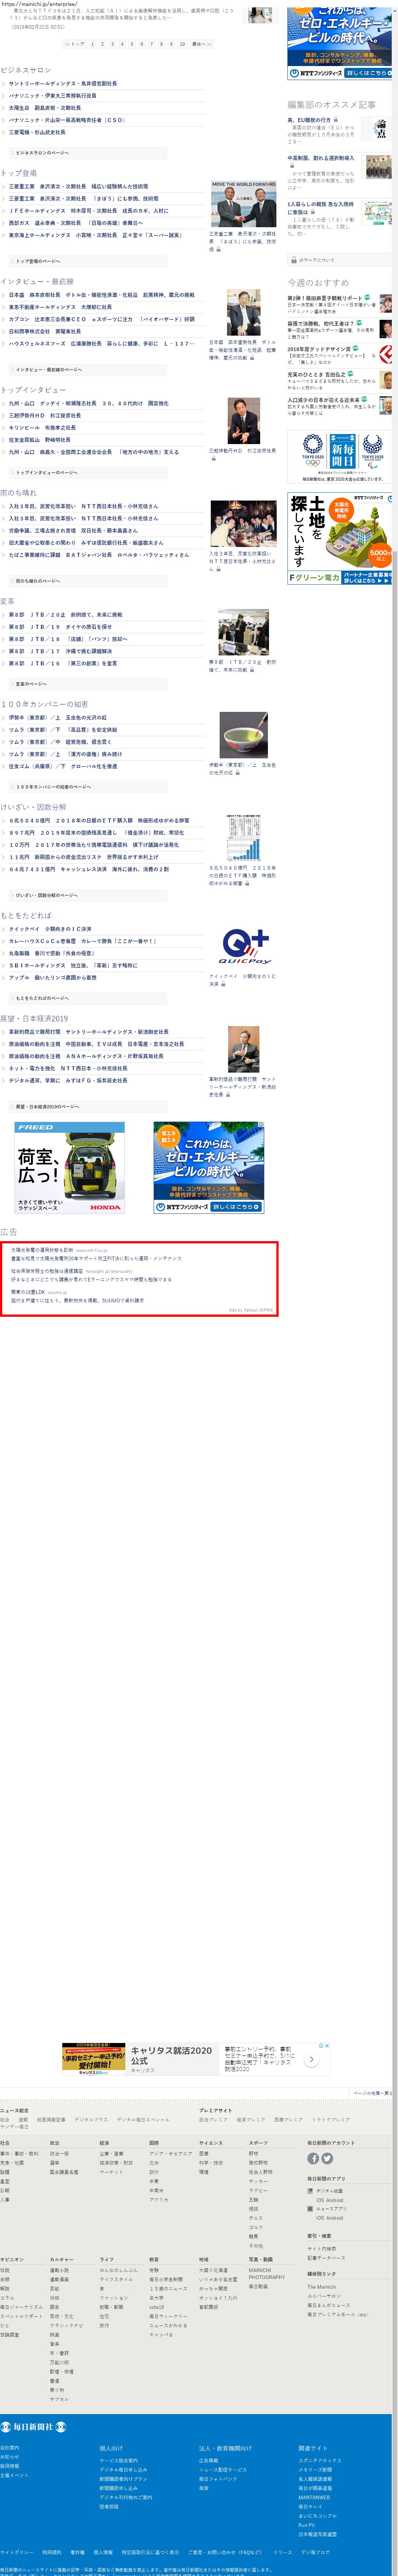Click 太陽光発電の運用財務を診断 Yahoo ad link
398x2576 pixels.
point(42,1250)
